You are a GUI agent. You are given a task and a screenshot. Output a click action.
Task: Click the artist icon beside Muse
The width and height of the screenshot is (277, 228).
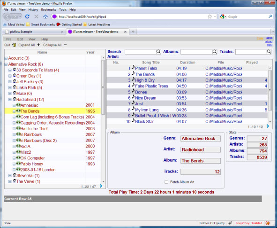(x=15, y=93)
